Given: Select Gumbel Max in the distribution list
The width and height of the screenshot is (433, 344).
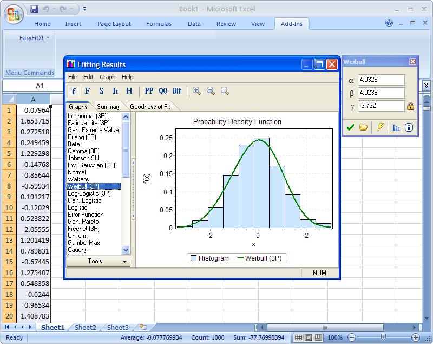Looking at the screenshot, I should tap(84, 243).
